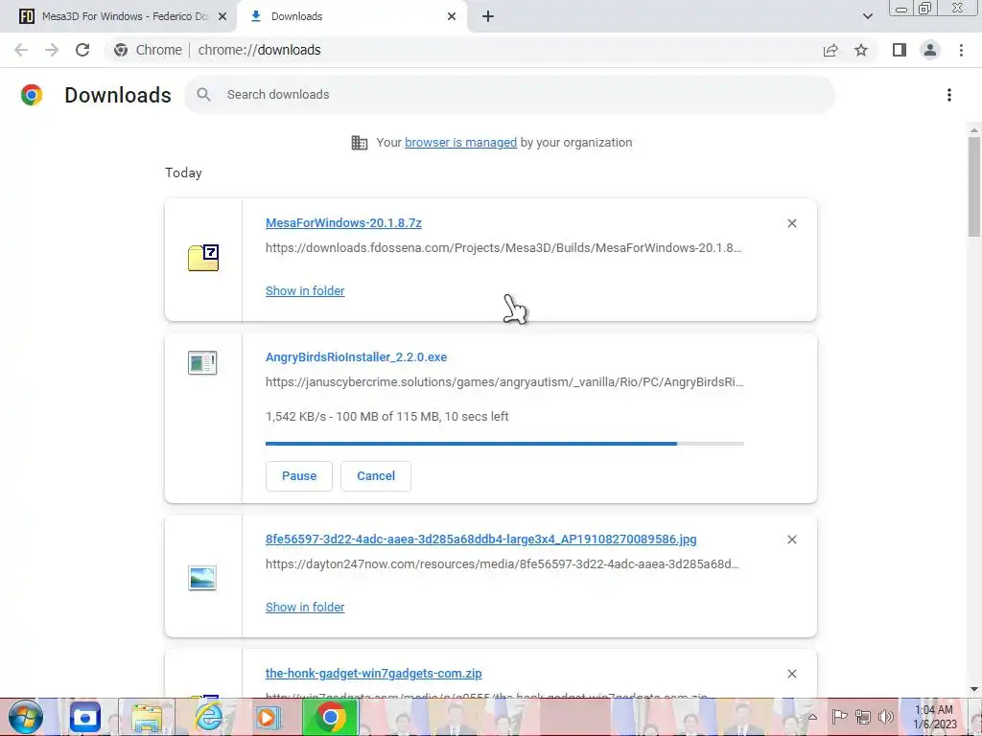Click the taskbar clock showing 1:04 AM
The height and width of the screenshot is (736, 982).
click(x=934, y=717)
